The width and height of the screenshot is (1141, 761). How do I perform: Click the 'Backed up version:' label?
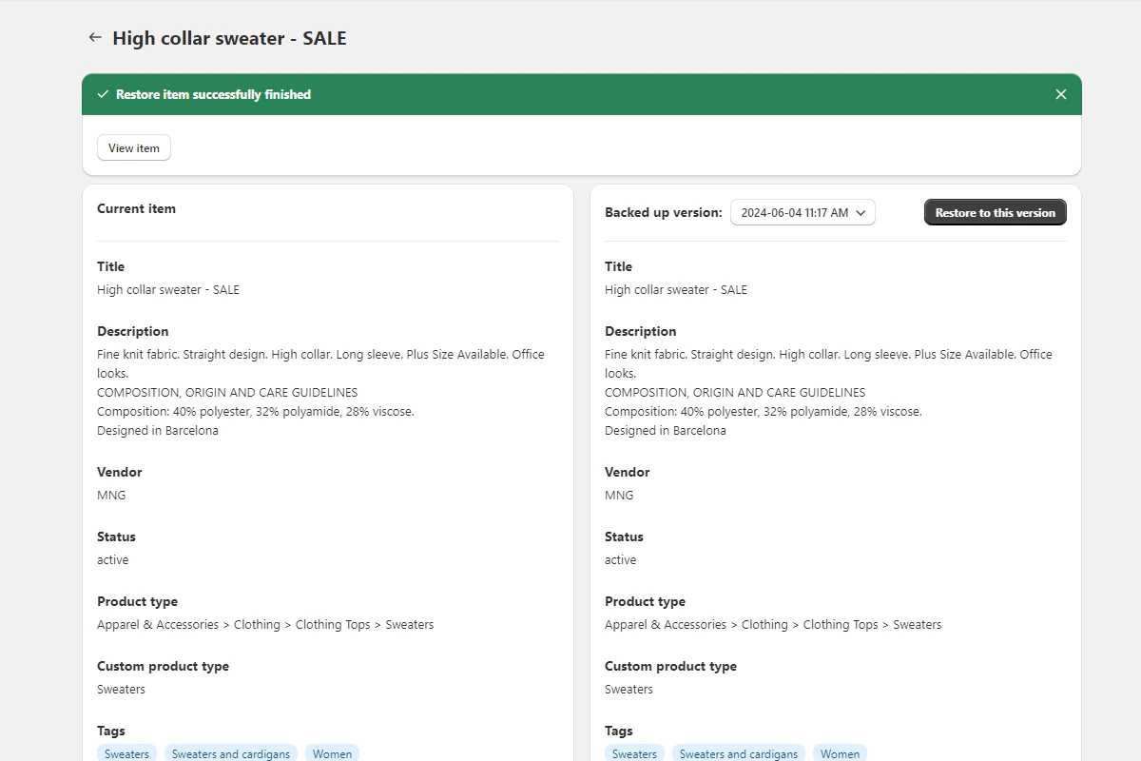point(664,213)
